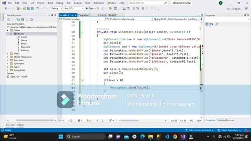Click Select Repository in status bar
This screenshot has width=251, height=141.
[229, 130]
